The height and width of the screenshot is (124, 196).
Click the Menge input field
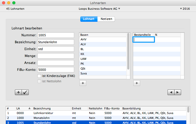56,56
